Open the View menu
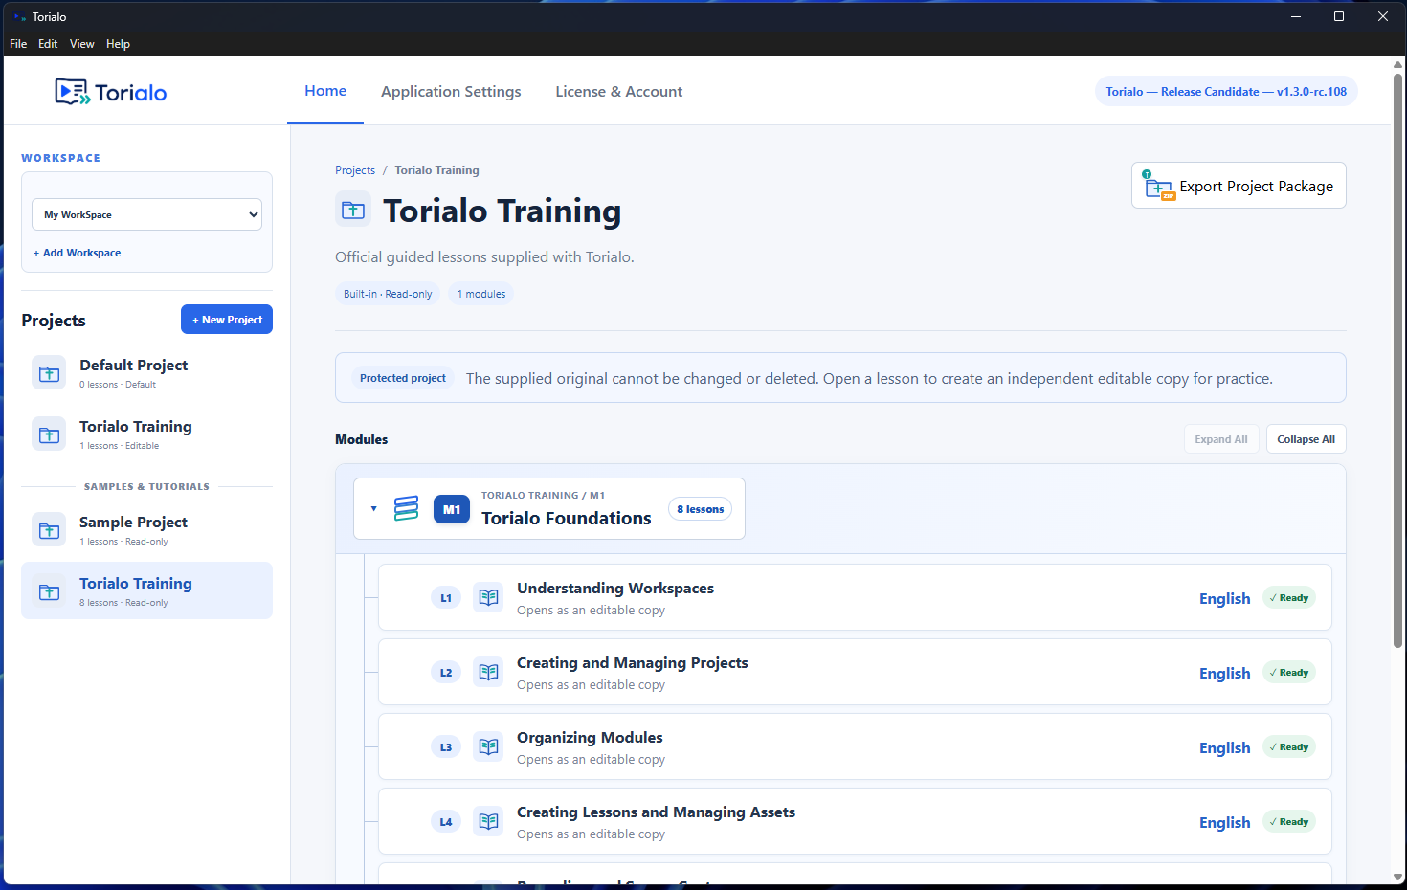1407x890 pixels. click(82, 44)
